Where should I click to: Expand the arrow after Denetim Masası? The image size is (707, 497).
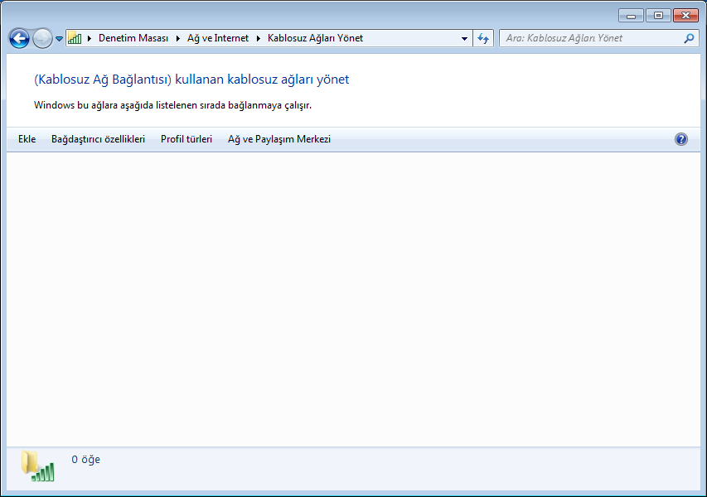[178, 38]
